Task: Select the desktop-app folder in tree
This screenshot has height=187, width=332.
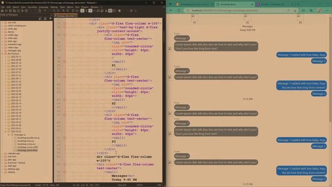Action: 13,169
